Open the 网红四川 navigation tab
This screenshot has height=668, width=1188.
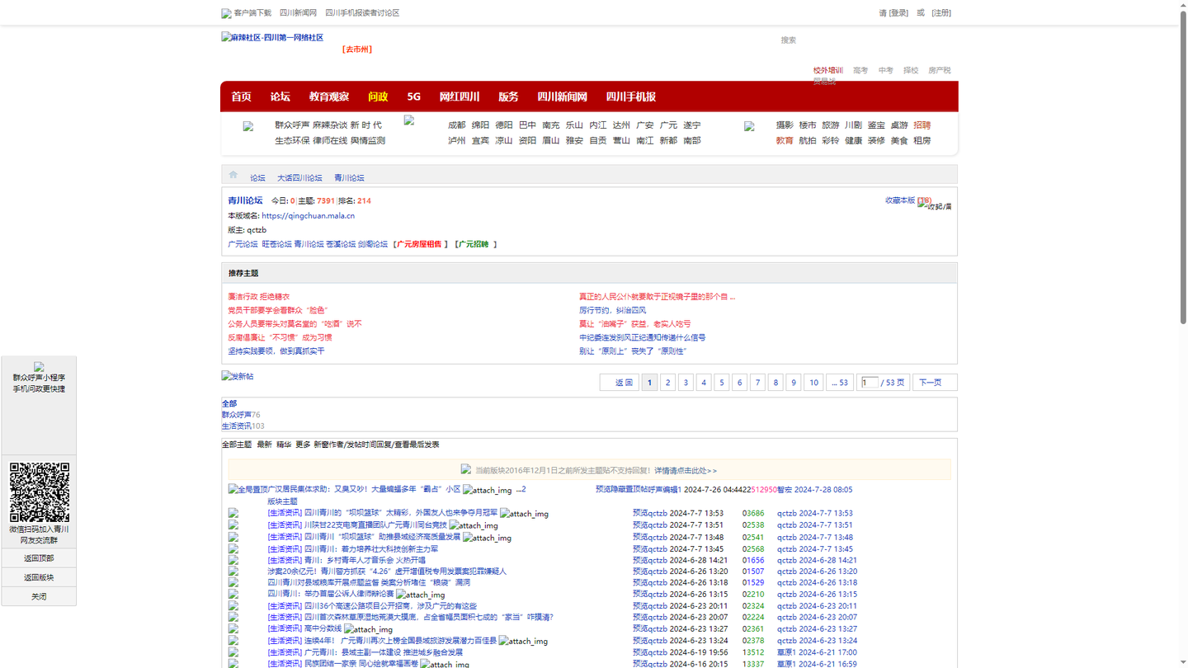tap(460, 96)
